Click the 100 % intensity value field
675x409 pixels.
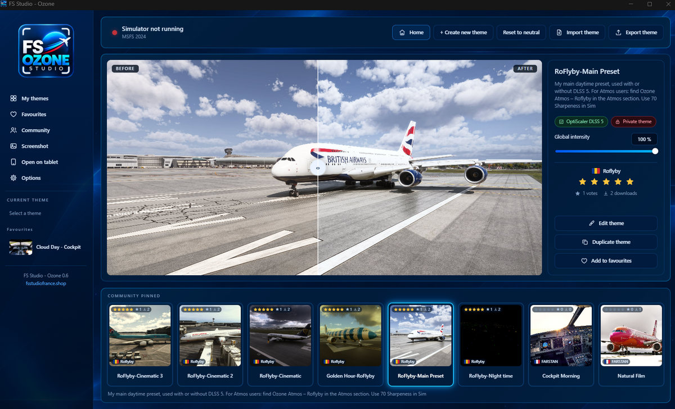[x=644, y=139]
